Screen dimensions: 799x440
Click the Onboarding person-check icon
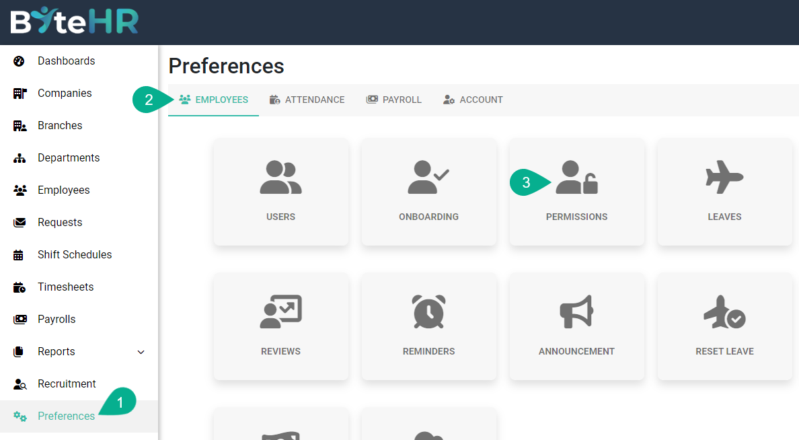tap(428, 177)
